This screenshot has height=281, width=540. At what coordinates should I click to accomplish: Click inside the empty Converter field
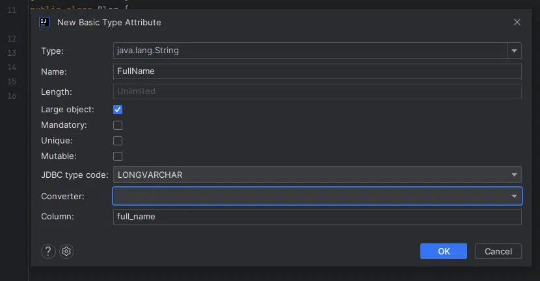pyautogui.click(x=310, y=195)
